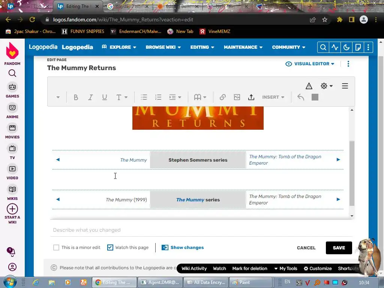Open Wiki Activity in bottom toolbar
Screen dimensions: 384x288
194,268
